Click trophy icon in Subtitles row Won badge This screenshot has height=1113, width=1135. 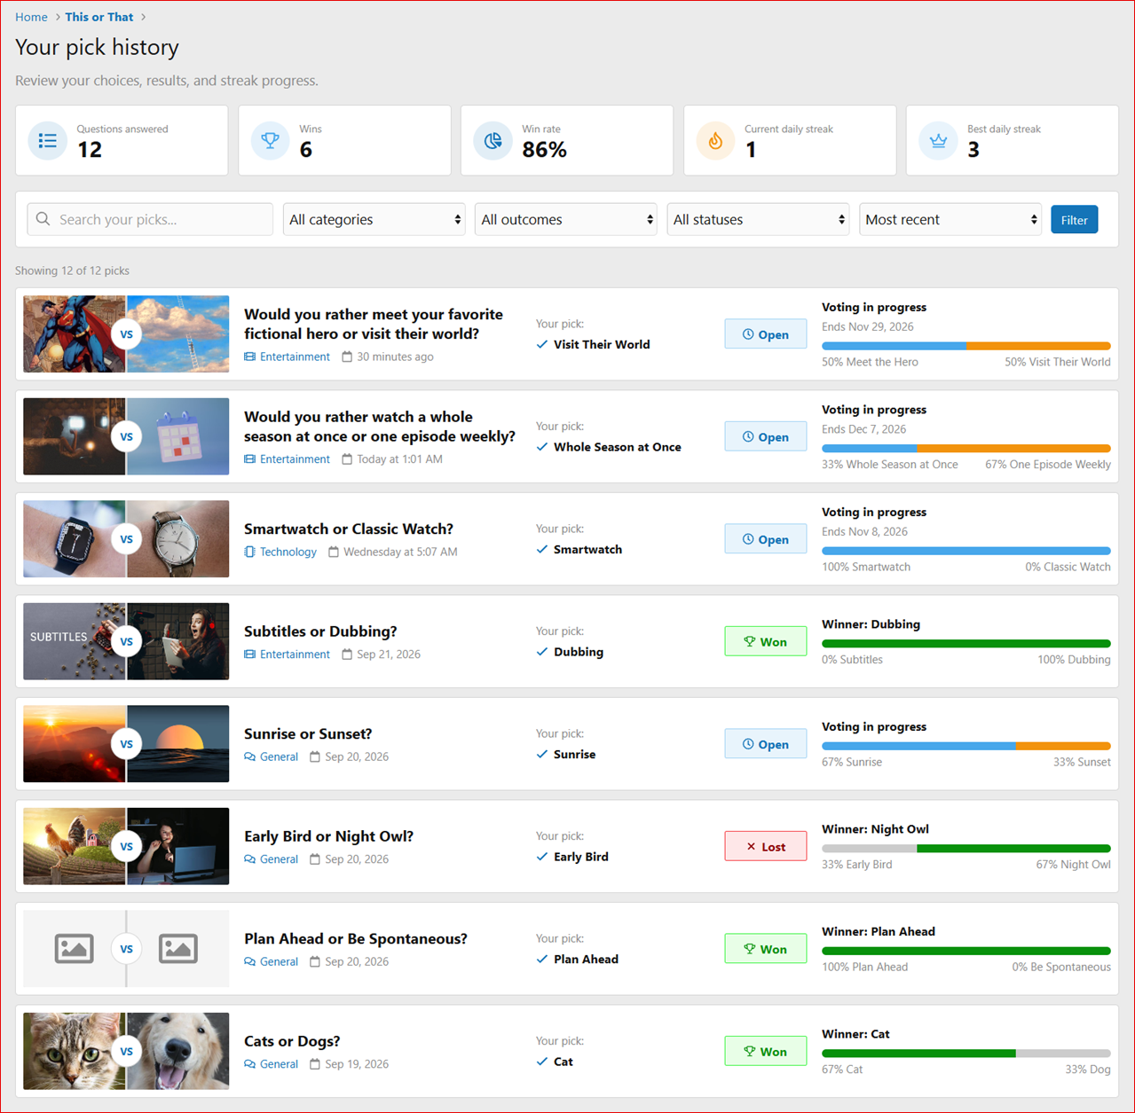tap(749, 641)
